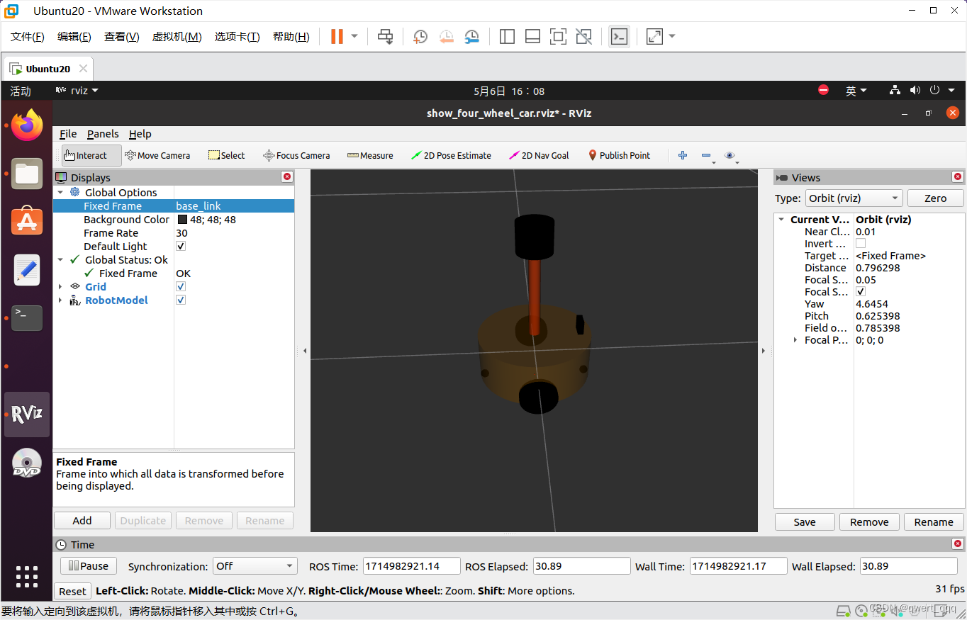Toggle the Focal S... checkbox in Views

point(861,291)
